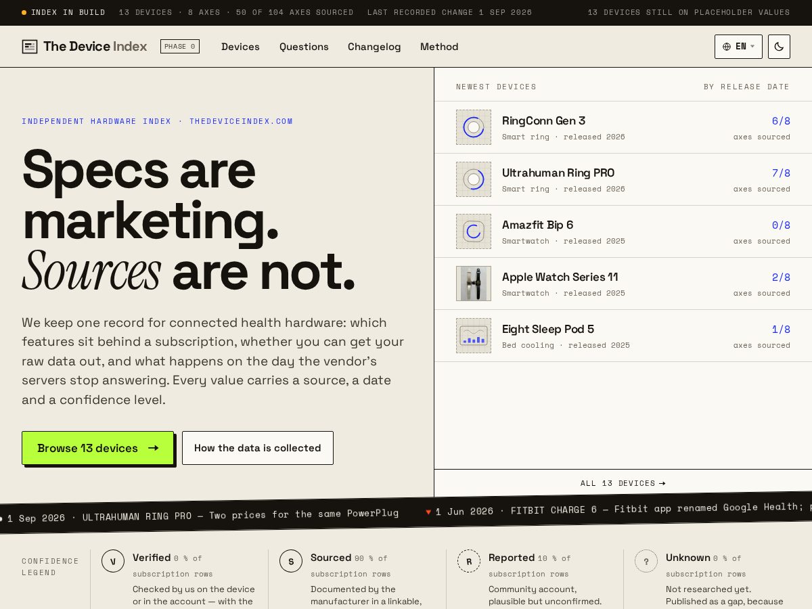This screenshot has width=812, height=609.
Task: Click the Apple Watch Series 11 photo
Action: point(474,284)
